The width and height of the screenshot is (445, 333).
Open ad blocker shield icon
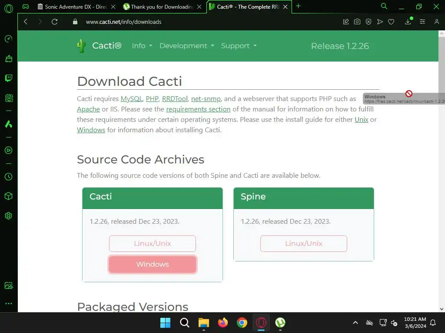[x=369, y=22]
